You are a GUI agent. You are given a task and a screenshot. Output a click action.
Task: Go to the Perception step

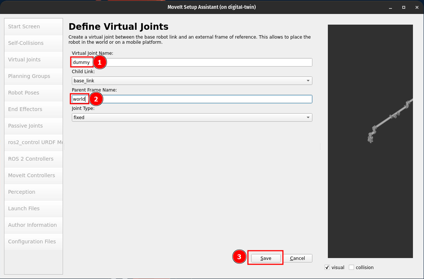[x=22, y=192]
